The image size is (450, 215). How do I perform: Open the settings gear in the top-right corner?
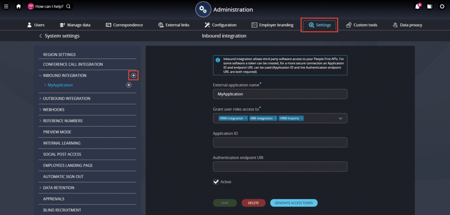click(442, 6)
